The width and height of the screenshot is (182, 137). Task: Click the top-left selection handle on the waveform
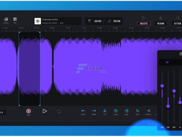click(x=19, y=32)
